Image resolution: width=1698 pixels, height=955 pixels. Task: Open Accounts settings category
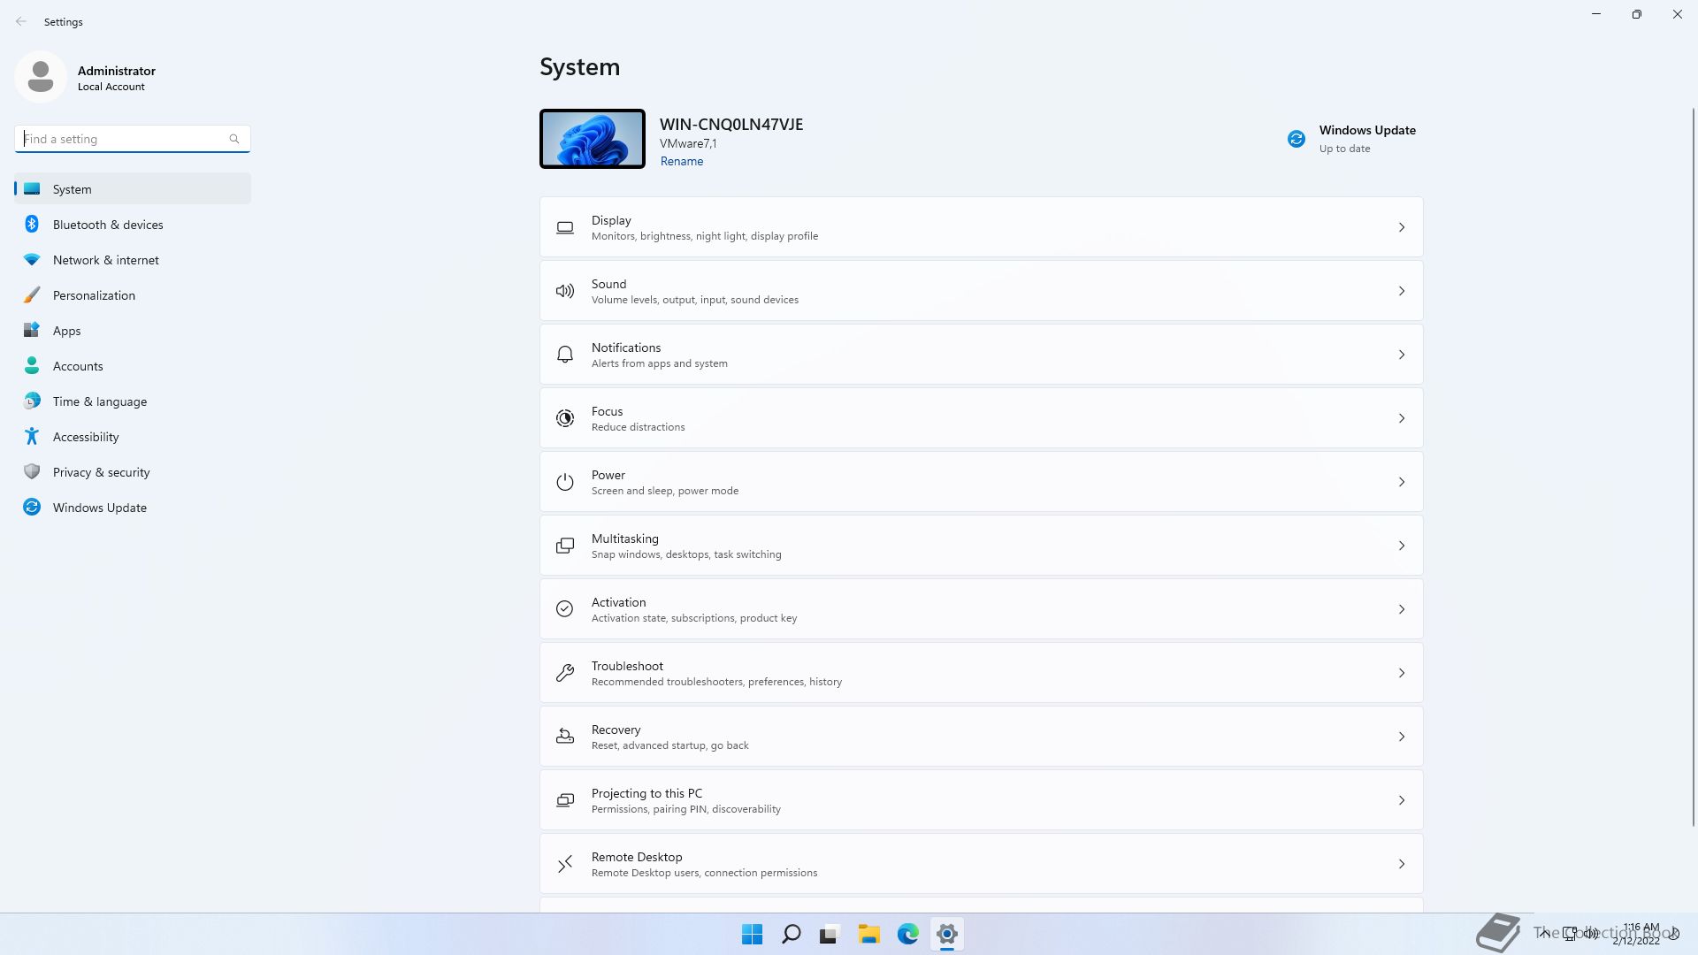coord(133,366)
